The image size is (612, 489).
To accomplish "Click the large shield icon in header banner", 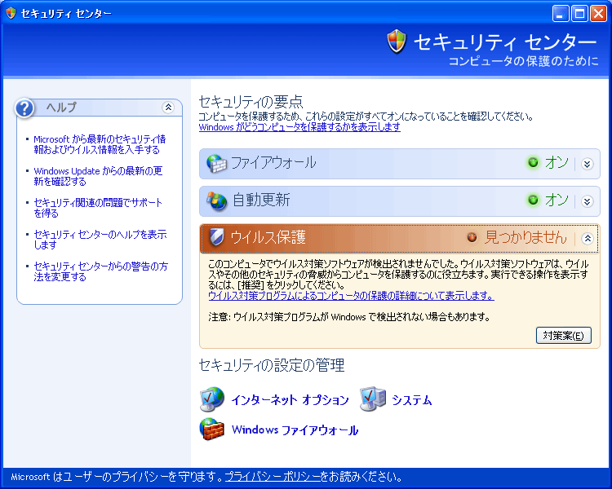I will click(397, 42).
